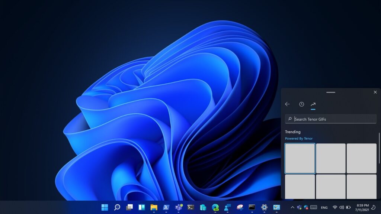The image size is (381, 214).
Task: Open Task View from the taskbar
Action: tap(129, 207)
